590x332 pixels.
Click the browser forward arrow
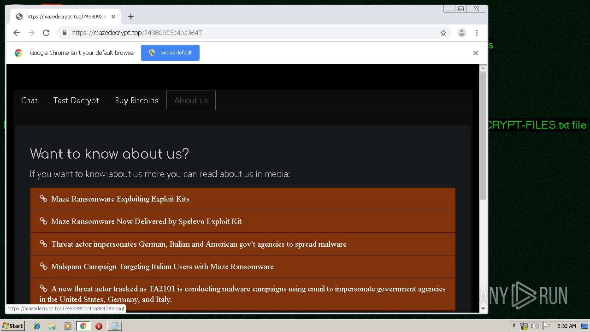click(31, 33)
